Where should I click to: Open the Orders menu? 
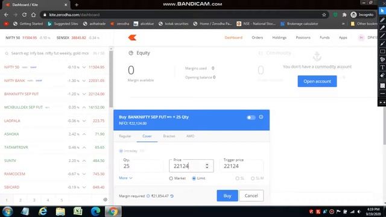[x=258, y=37]
